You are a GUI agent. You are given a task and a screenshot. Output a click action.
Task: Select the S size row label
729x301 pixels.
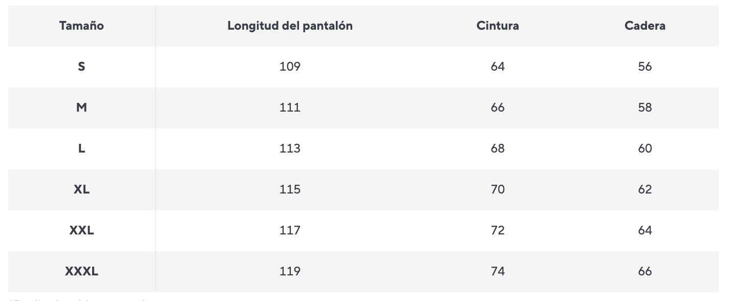(x=81, y=67)
